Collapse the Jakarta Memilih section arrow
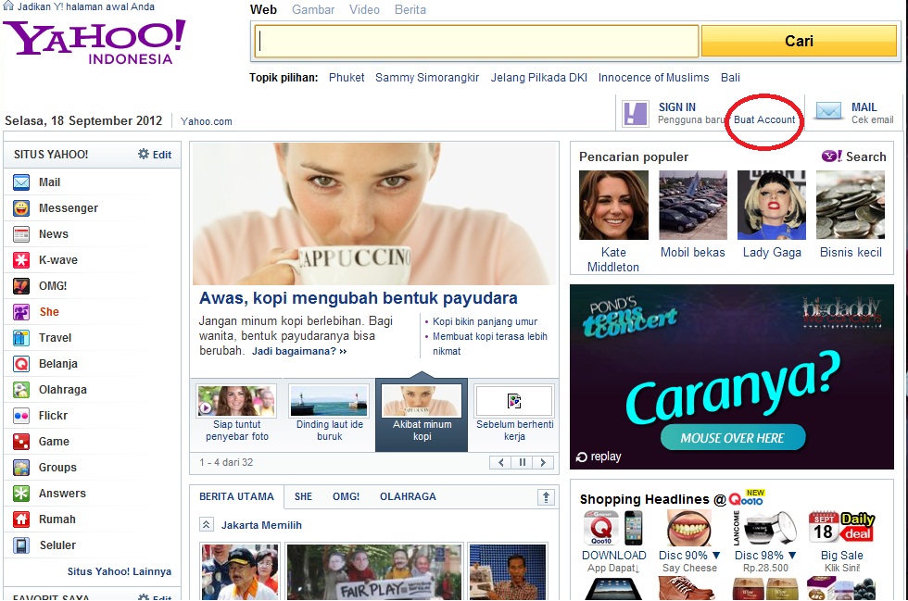The height and width of the screenshot is (601, 908). click(206, 524)
